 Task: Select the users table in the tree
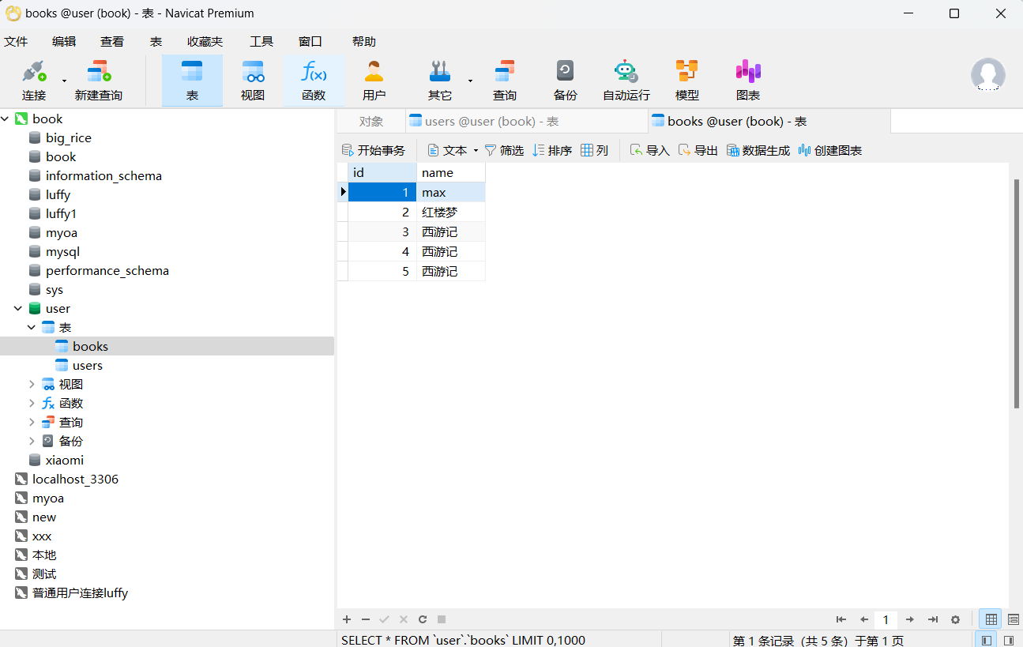[x=88, y=365]
